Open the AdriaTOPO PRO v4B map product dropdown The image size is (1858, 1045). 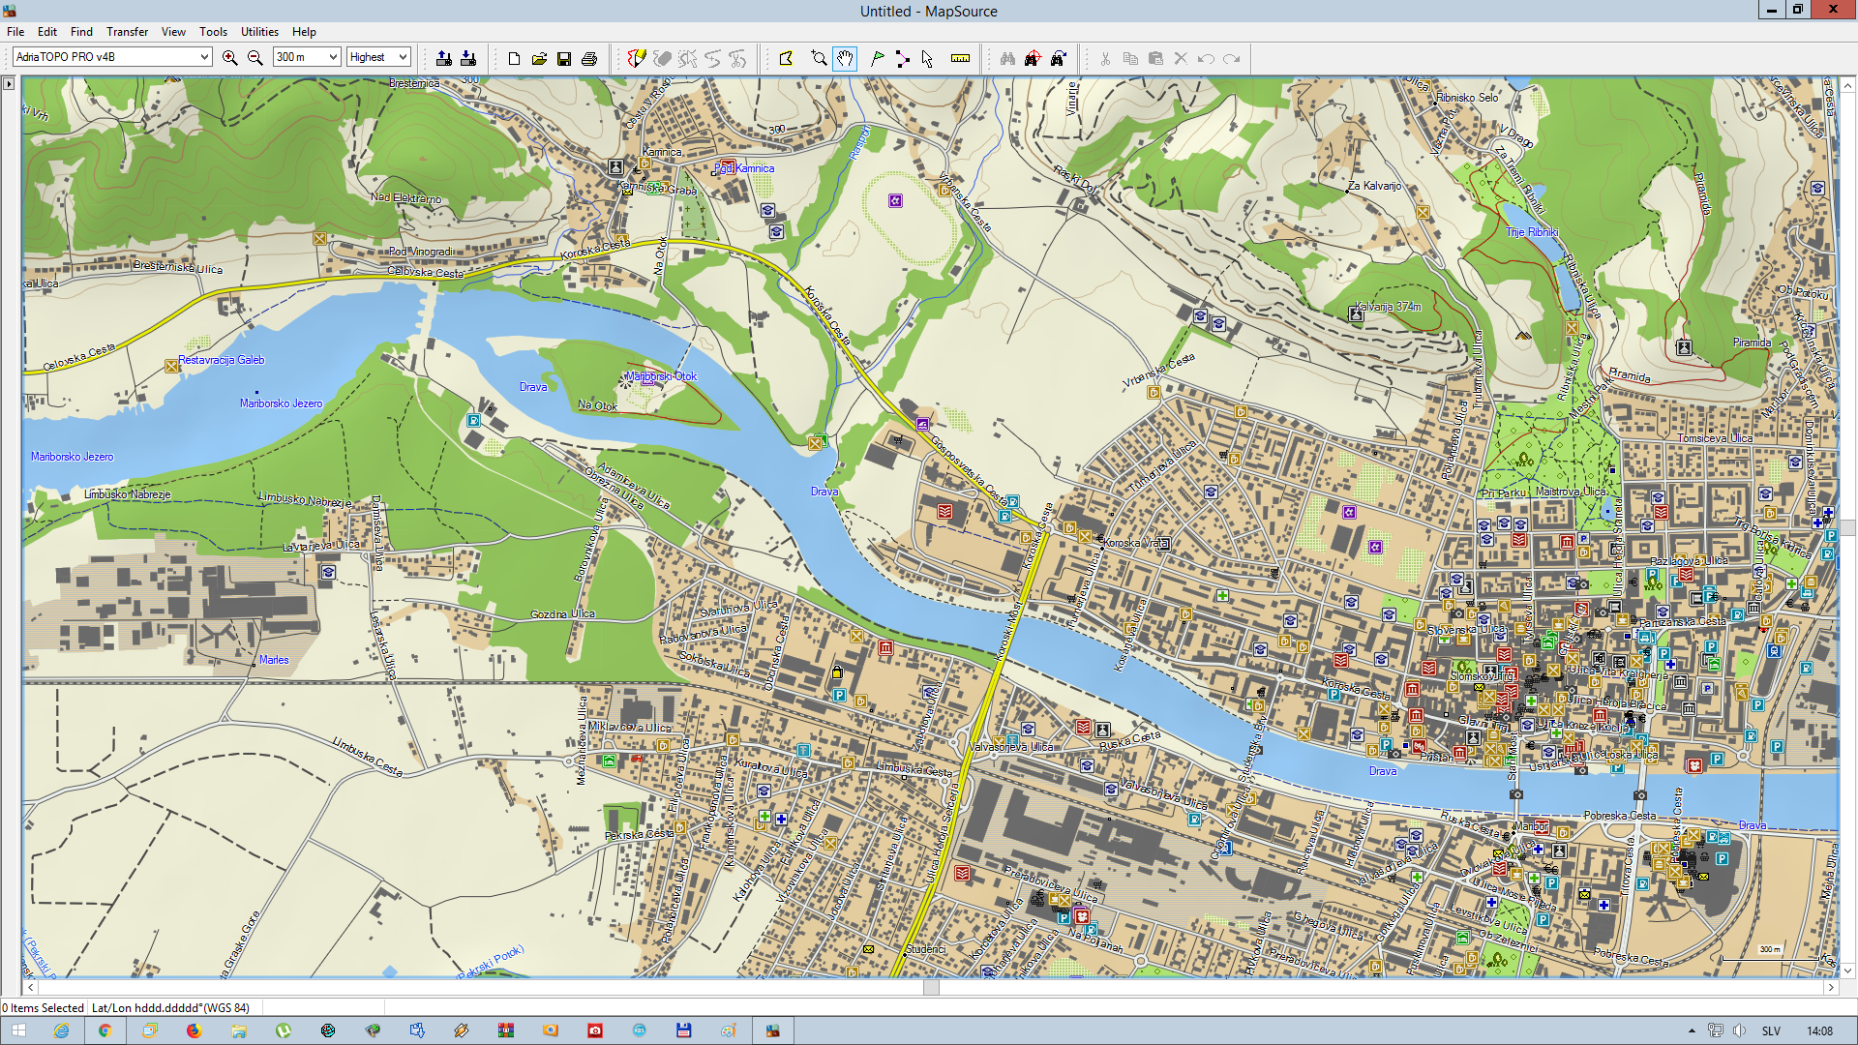click(x=112, y=57)
